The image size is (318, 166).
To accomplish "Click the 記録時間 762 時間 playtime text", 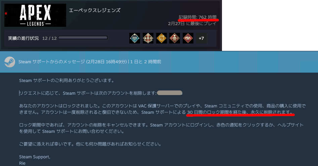I will 197,17.
